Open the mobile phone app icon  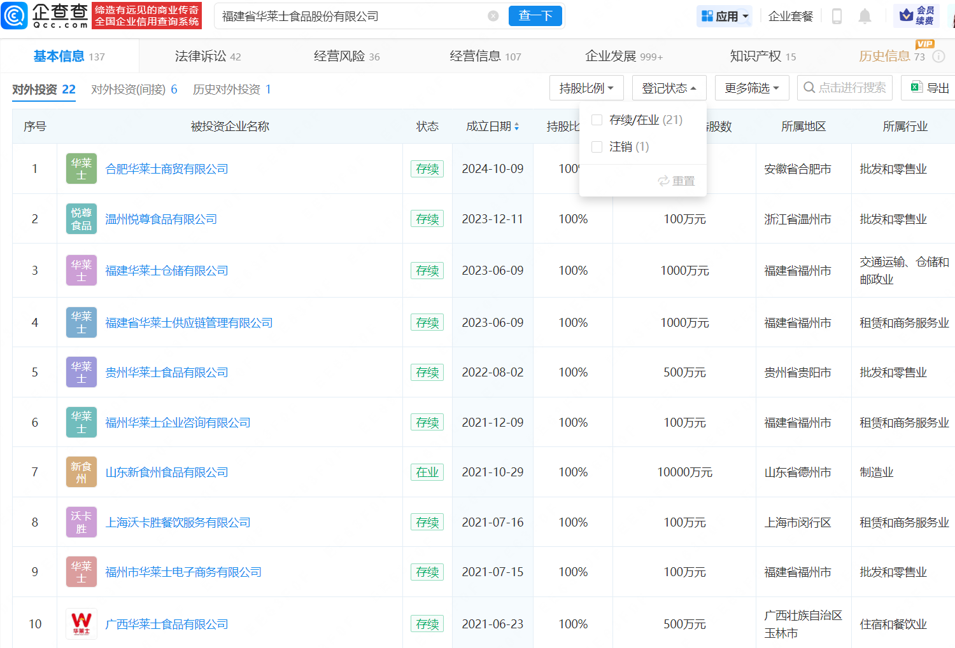837,17
